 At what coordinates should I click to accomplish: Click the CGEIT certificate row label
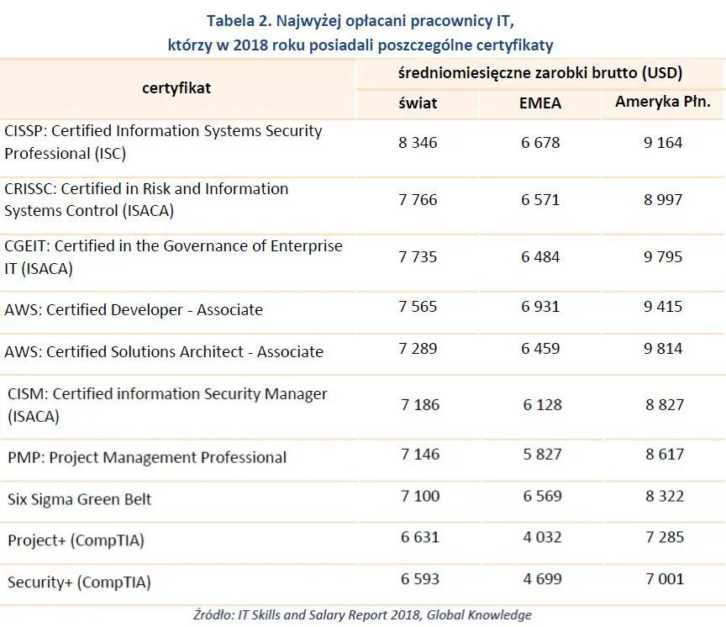173,257
